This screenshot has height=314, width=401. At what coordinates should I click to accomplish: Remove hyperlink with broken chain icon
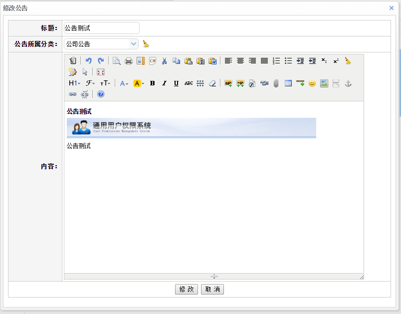coord(85,94)
